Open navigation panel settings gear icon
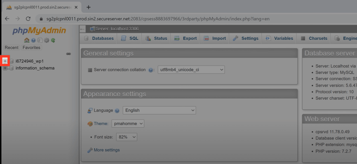357x164 pixels. click(46, 40)
